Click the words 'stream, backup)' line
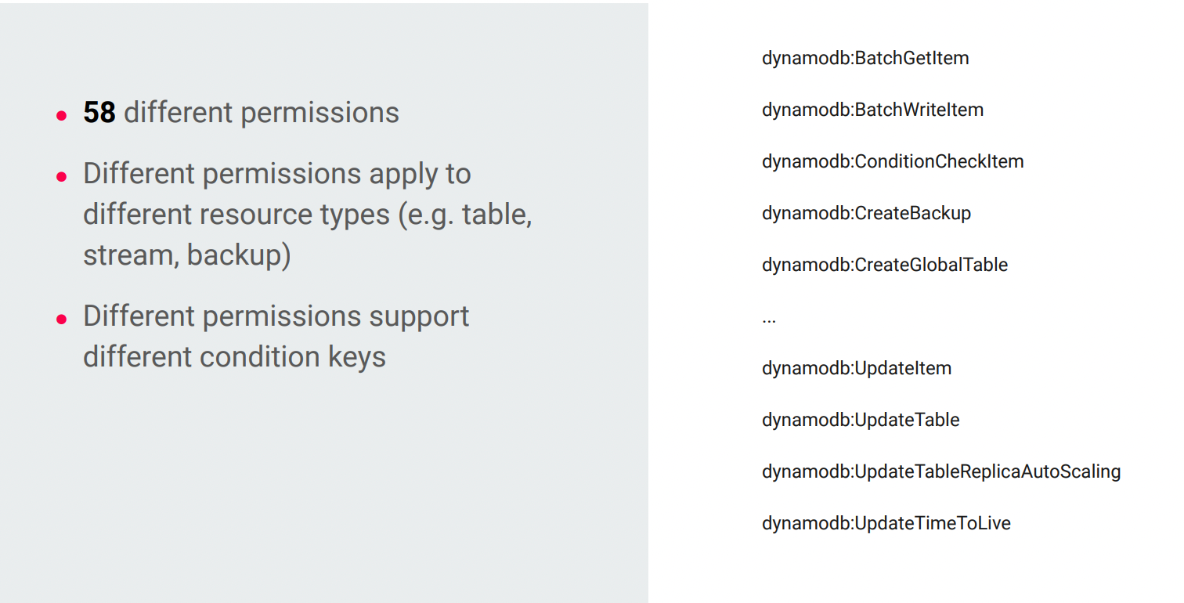This screenshot has width=1184, height=603. (x=187, y=255)
